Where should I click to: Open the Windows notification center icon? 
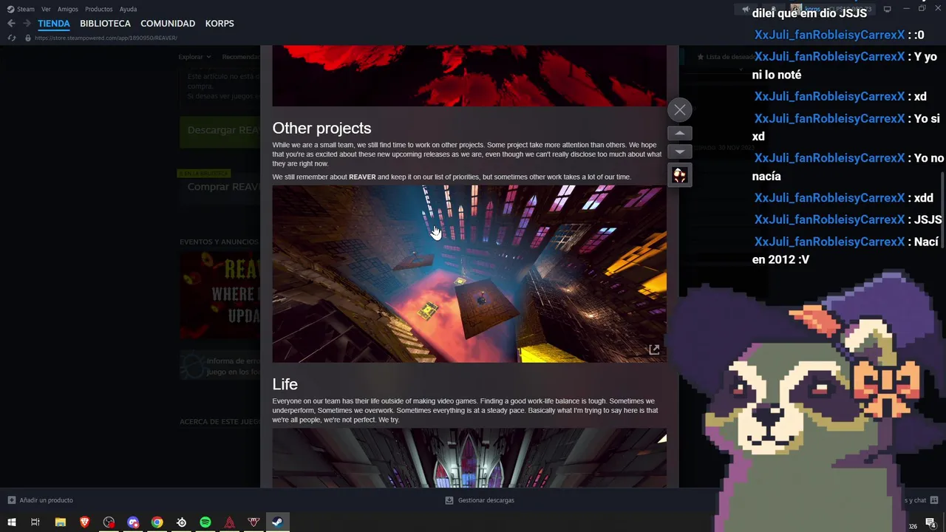(x=930, y=523)
